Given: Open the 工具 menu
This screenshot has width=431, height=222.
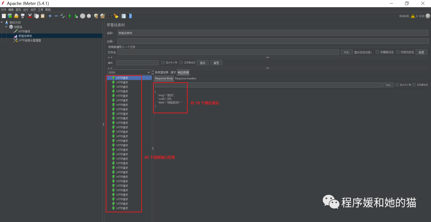Looking at the screenshot, I should point(40,10).
